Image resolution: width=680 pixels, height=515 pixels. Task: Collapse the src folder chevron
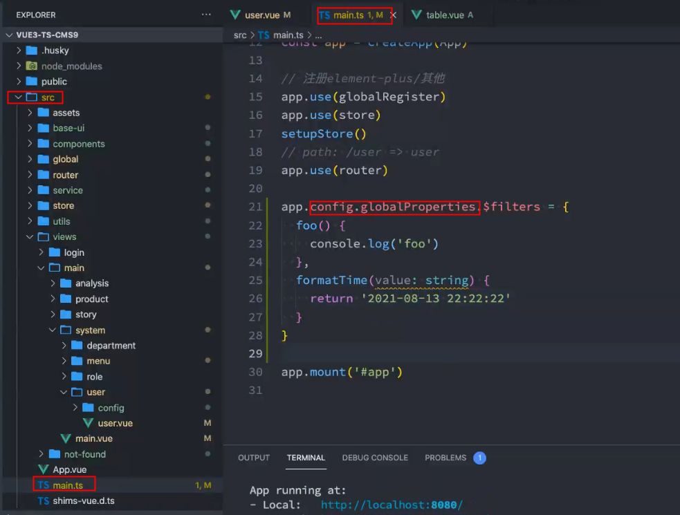pos(19,97)
